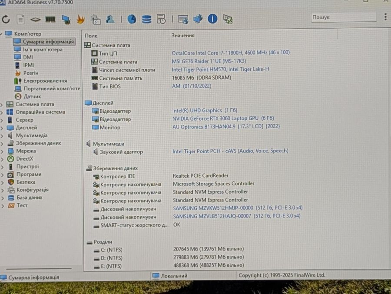Select Безпека in the tree
Image resolution: width=391 pixels, height=294 pixels.
(26, 182)
